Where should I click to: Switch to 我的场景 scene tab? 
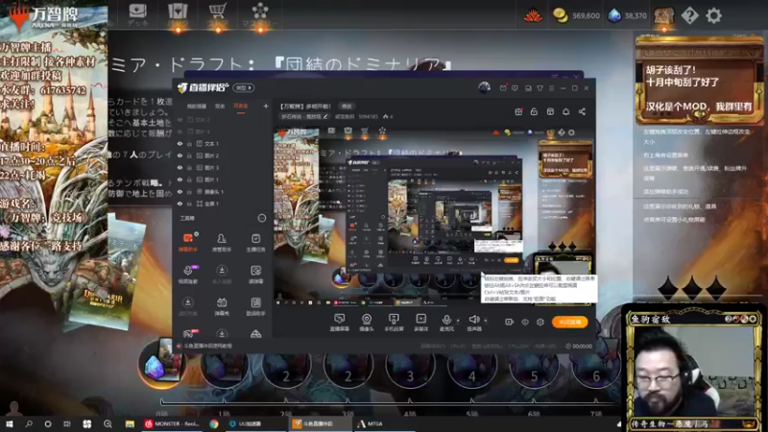pyautogui.click(x=196, y=107)
